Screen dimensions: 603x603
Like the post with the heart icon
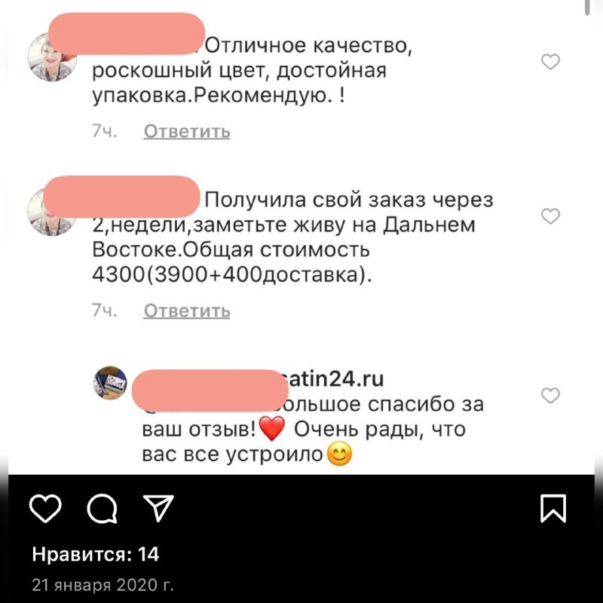click(45, 508)
